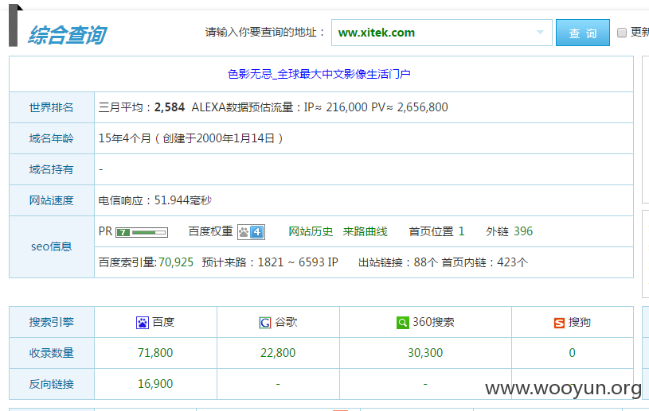Click the 首页内链 423个 text

[485, 262]
